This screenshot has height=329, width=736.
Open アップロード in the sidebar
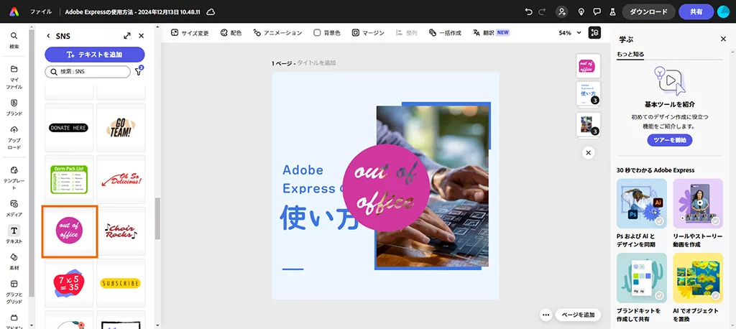click(x=14, y=137)
